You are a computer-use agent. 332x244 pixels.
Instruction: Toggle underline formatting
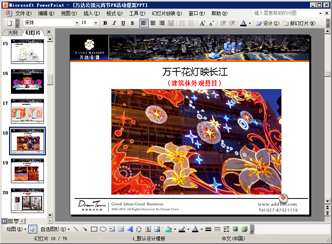point(123,23)
